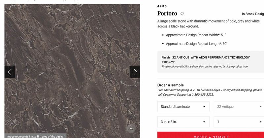Click the finish availability note
The width and height of the screenshot is (264, 138).
[205, 67]
